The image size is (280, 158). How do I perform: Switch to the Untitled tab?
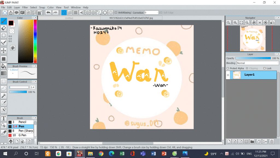69,18
